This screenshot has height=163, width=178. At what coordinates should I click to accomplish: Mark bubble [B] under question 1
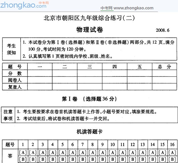(23, 159)
